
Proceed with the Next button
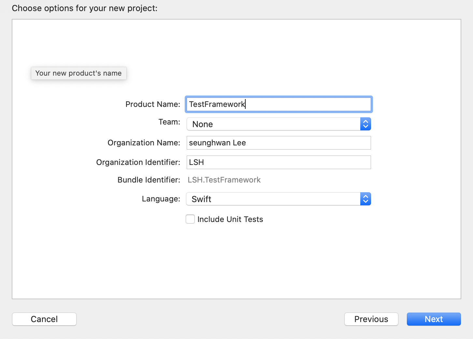(434, 319)
